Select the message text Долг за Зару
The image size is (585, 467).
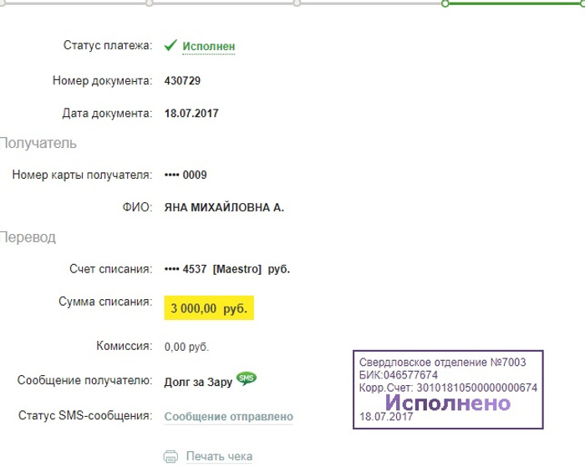[197, 381]
